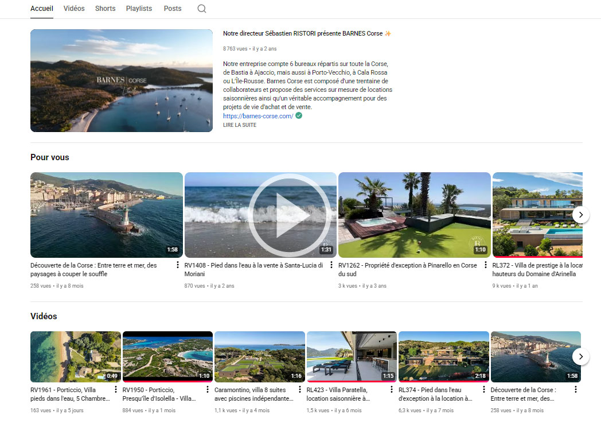Image resolution: width=601 pixels, height=422 pixels.
Task: Open more actions for RV1950 Presqu'île d'Isolella video
Action: (x=208, y=390)
